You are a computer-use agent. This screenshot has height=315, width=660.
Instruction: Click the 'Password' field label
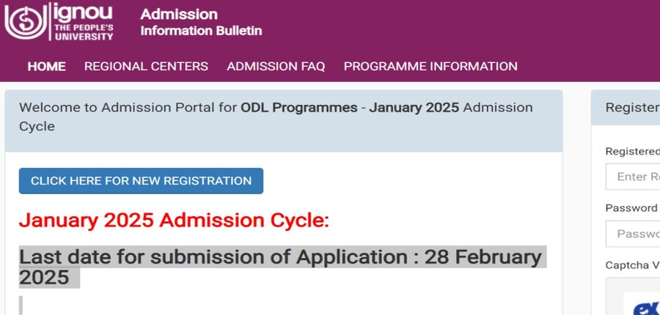click(x=631, y=207)
